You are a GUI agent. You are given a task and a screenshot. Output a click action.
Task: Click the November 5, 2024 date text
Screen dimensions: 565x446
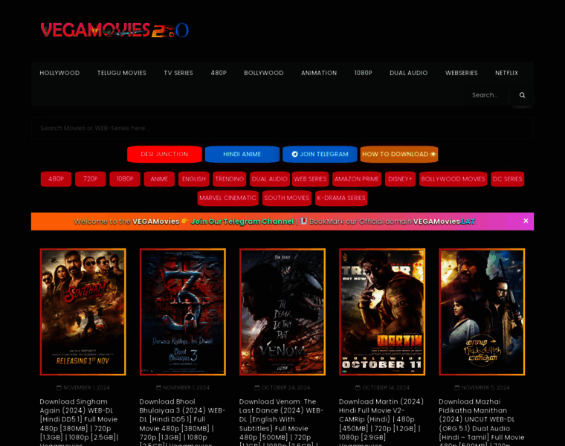[x=485, y=387]
